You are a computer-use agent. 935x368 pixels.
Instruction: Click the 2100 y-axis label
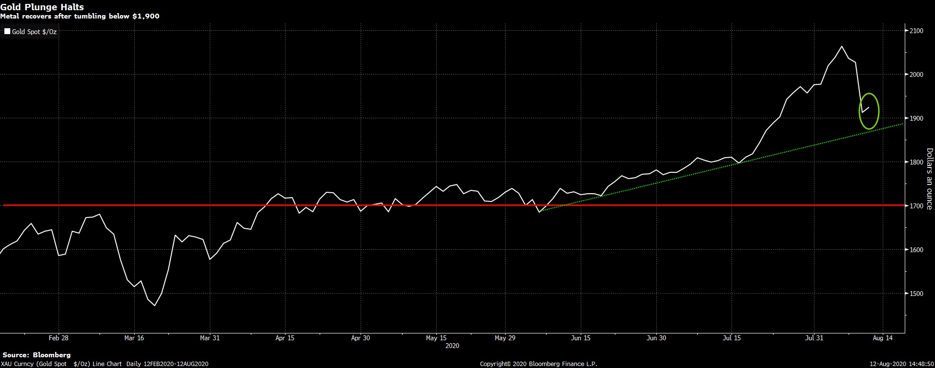[916, 31]
